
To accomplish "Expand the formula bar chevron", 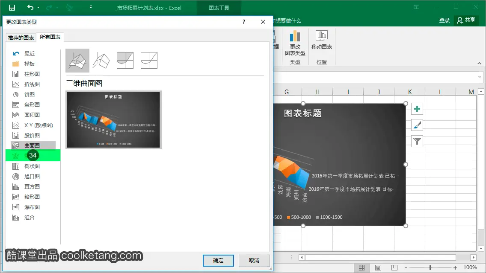I will 480,77.
